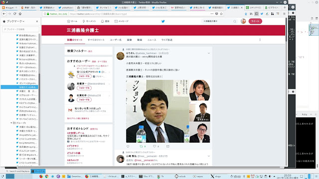Open the large tweet photo of man
The width and height of the screenshot is (319, 179).
click(x=158, y=111)
